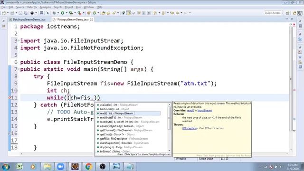The width and height of the screenshot is (304, 171).
Task: Open the Windows Start menu
Action: [5, 167]
